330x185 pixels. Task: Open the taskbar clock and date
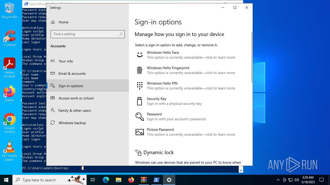click(308, 180)
